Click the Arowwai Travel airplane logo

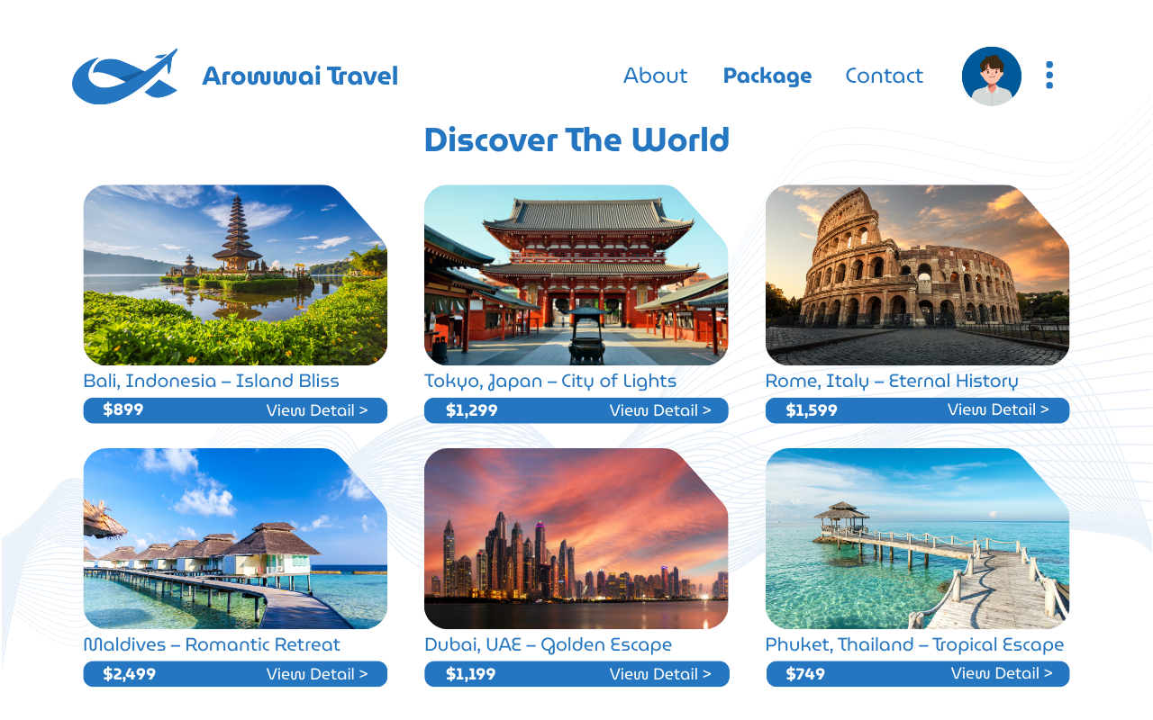125,76
